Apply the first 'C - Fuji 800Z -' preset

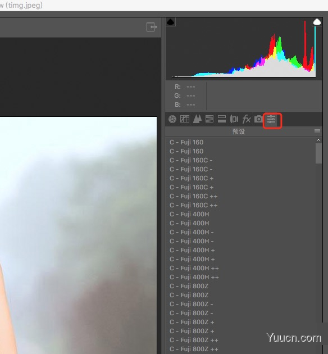(191, 304)
